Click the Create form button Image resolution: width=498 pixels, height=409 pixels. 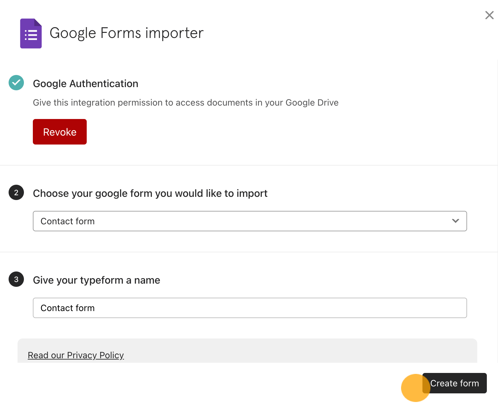click(x=454, y=383)
